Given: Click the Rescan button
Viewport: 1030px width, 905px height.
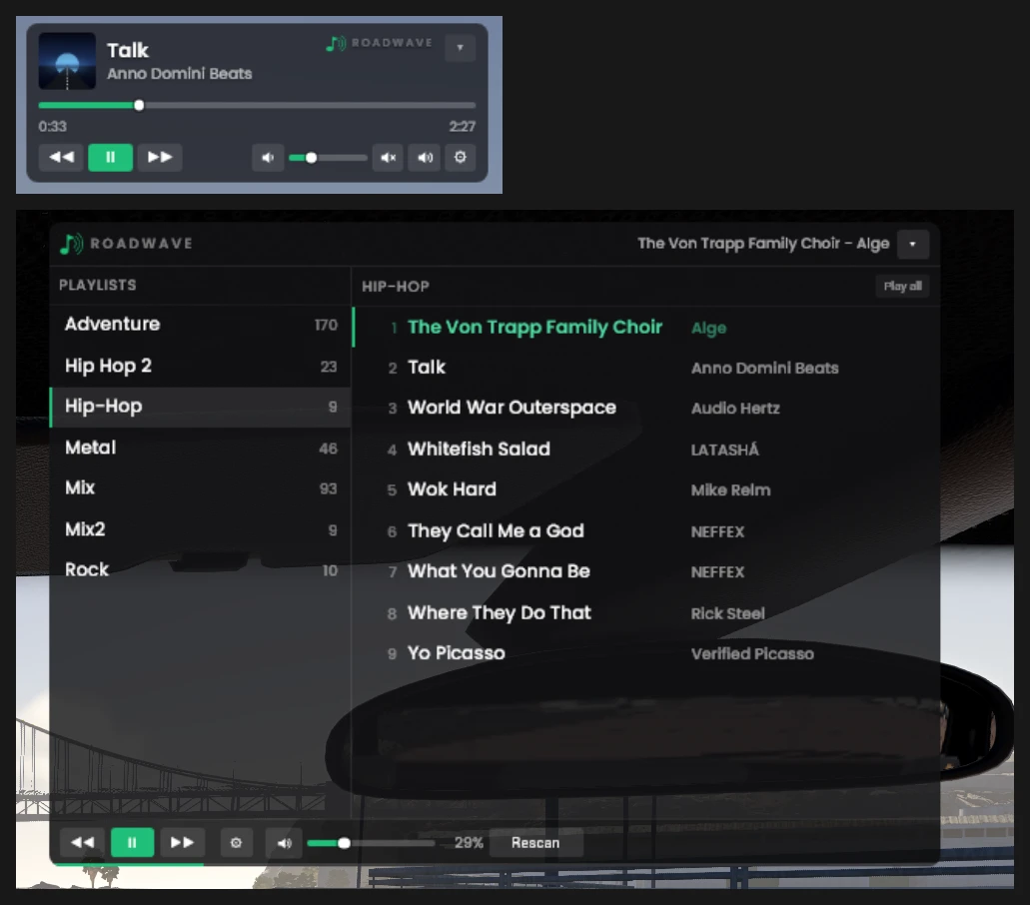Looking at the screenshot, I should coord(536,843).
